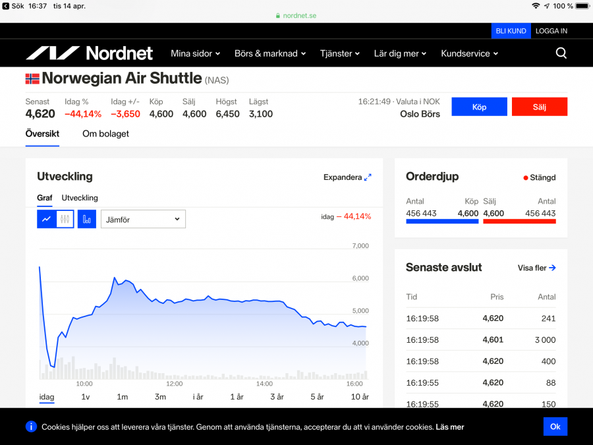
Task: Open the Jämför dropdown
Action: tap(143, 219)
